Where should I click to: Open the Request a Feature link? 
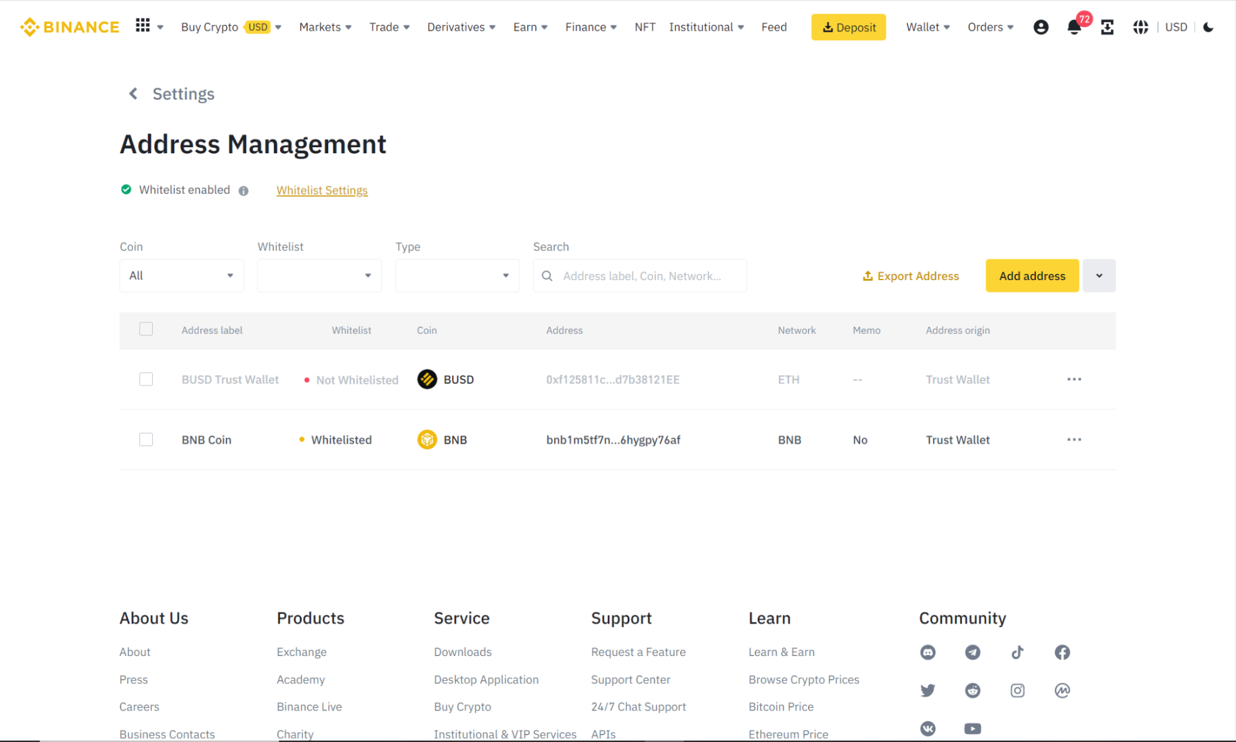point(638,652)
